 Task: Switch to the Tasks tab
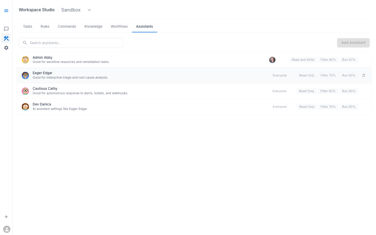click(28, 26)
